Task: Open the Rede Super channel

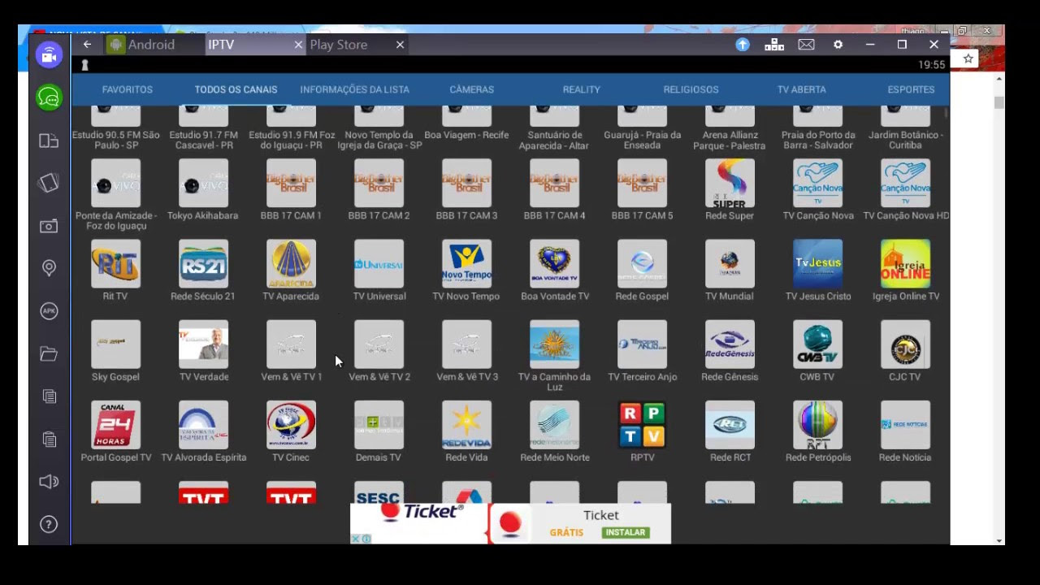Action: tap(730, 184)
